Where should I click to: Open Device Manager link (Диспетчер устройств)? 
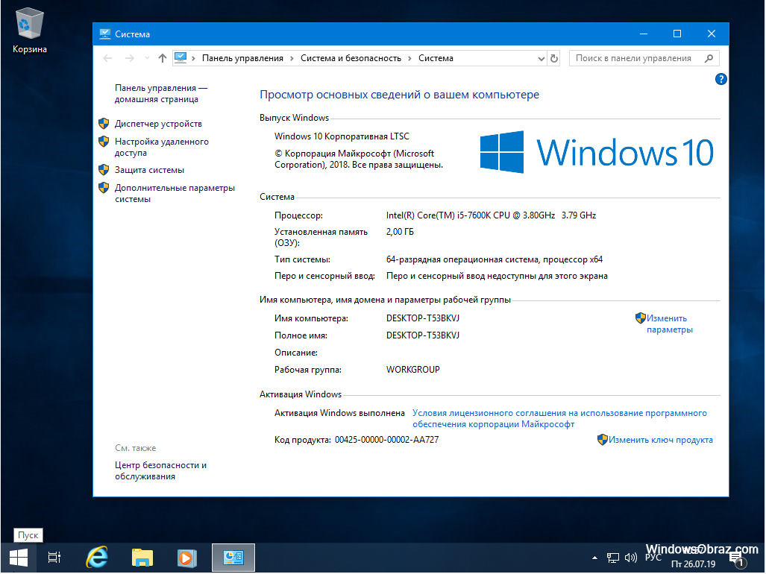[158, 124]
